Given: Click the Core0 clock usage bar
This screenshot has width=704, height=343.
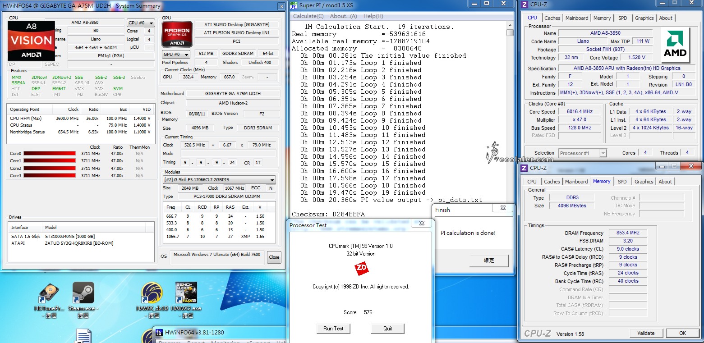Looking at the screenshot, I should pos(49,154).
